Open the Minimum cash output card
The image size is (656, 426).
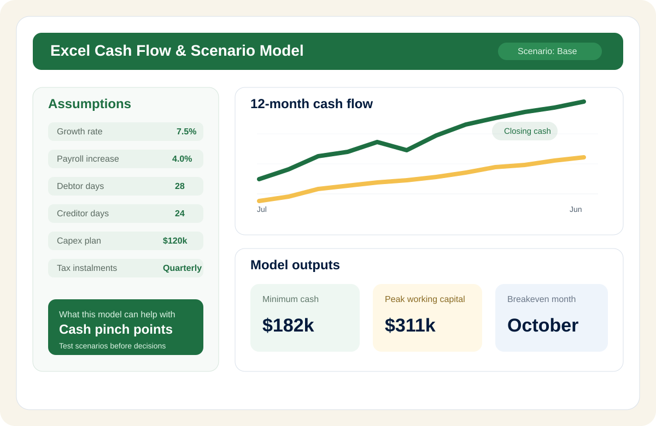tap(305, 318)
